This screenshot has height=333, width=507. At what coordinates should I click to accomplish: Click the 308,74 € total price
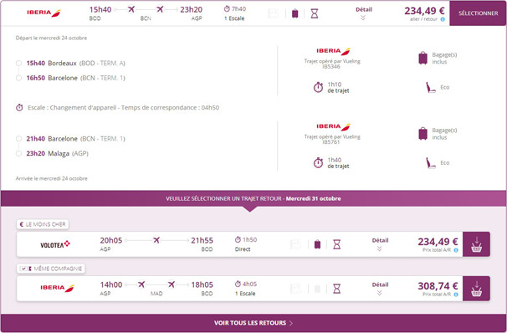pos(438,286)
